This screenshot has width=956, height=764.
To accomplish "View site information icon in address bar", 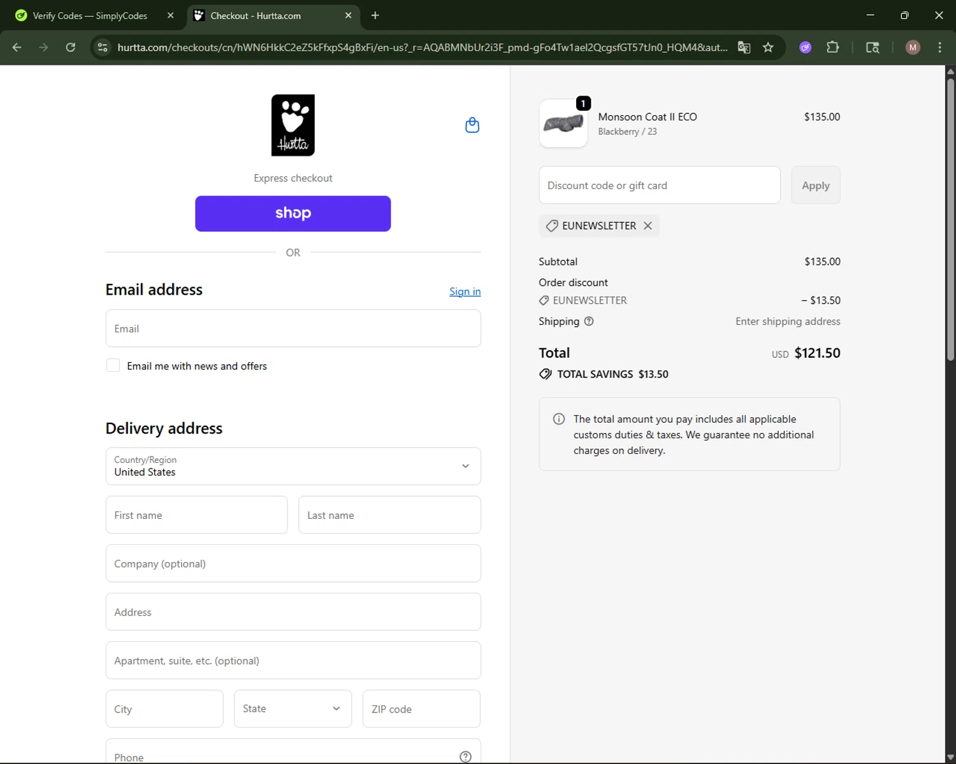I will click(103, 47).
